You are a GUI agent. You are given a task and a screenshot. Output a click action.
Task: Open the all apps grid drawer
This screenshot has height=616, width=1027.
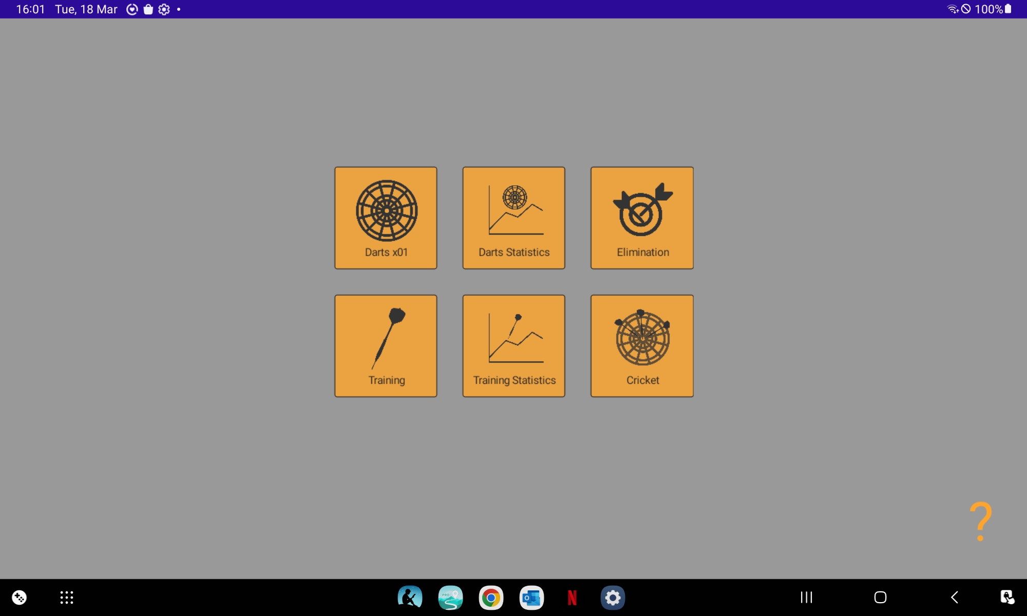click(x=67, y=598)
